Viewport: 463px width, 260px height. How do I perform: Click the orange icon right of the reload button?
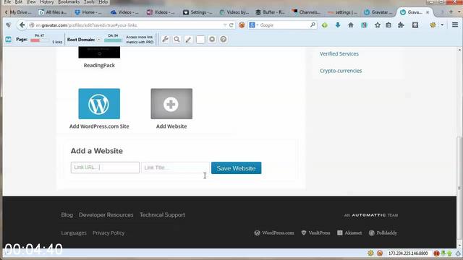coord(242,25)
